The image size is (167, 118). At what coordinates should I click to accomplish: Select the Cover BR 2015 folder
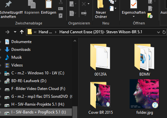click(100, 98)
